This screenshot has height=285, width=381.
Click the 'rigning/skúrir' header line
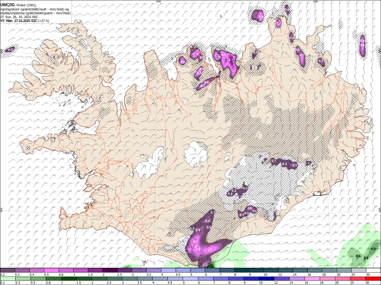(35, 9)
